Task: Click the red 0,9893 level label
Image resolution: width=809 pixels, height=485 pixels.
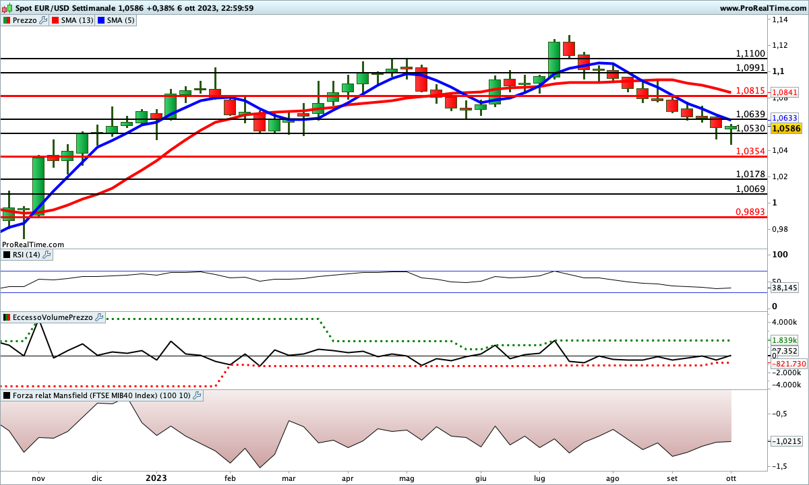Action: [x=750, y=212]
